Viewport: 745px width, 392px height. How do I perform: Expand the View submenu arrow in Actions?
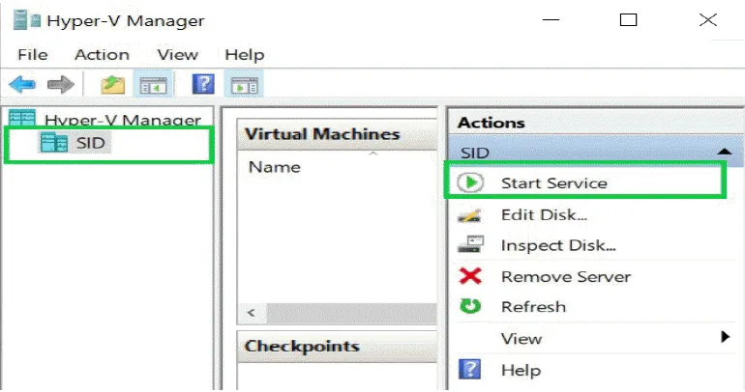tap(725, 337)
